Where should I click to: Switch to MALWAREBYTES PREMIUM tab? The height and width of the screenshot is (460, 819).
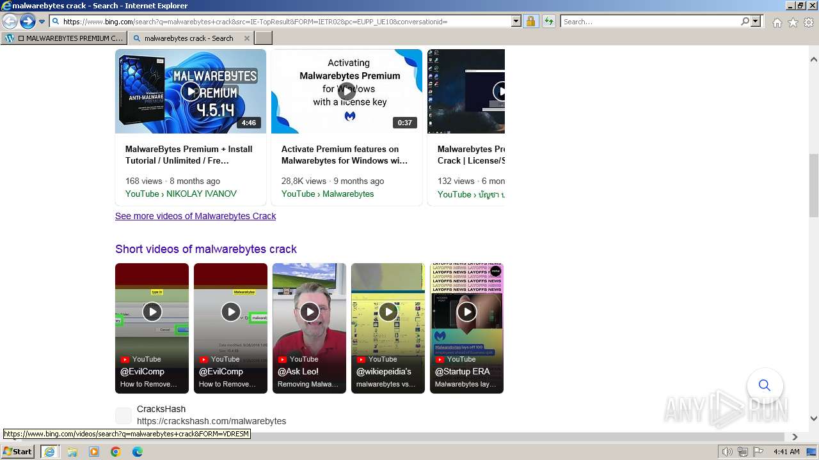point(64,38)
